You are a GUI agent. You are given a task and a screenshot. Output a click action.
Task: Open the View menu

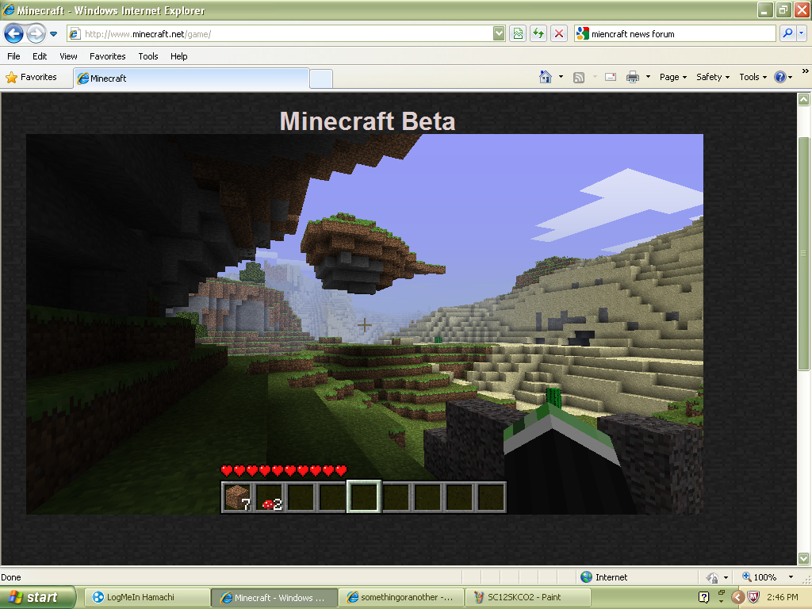click(x=68, y=56)
